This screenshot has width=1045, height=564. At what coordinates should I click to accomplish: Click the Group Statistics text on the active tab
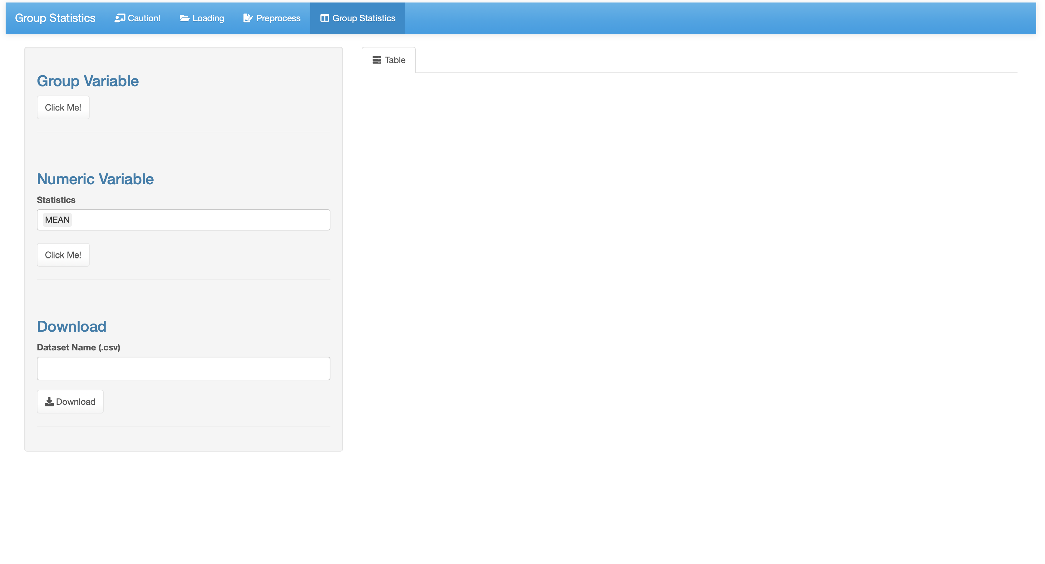tap(364, 18)
